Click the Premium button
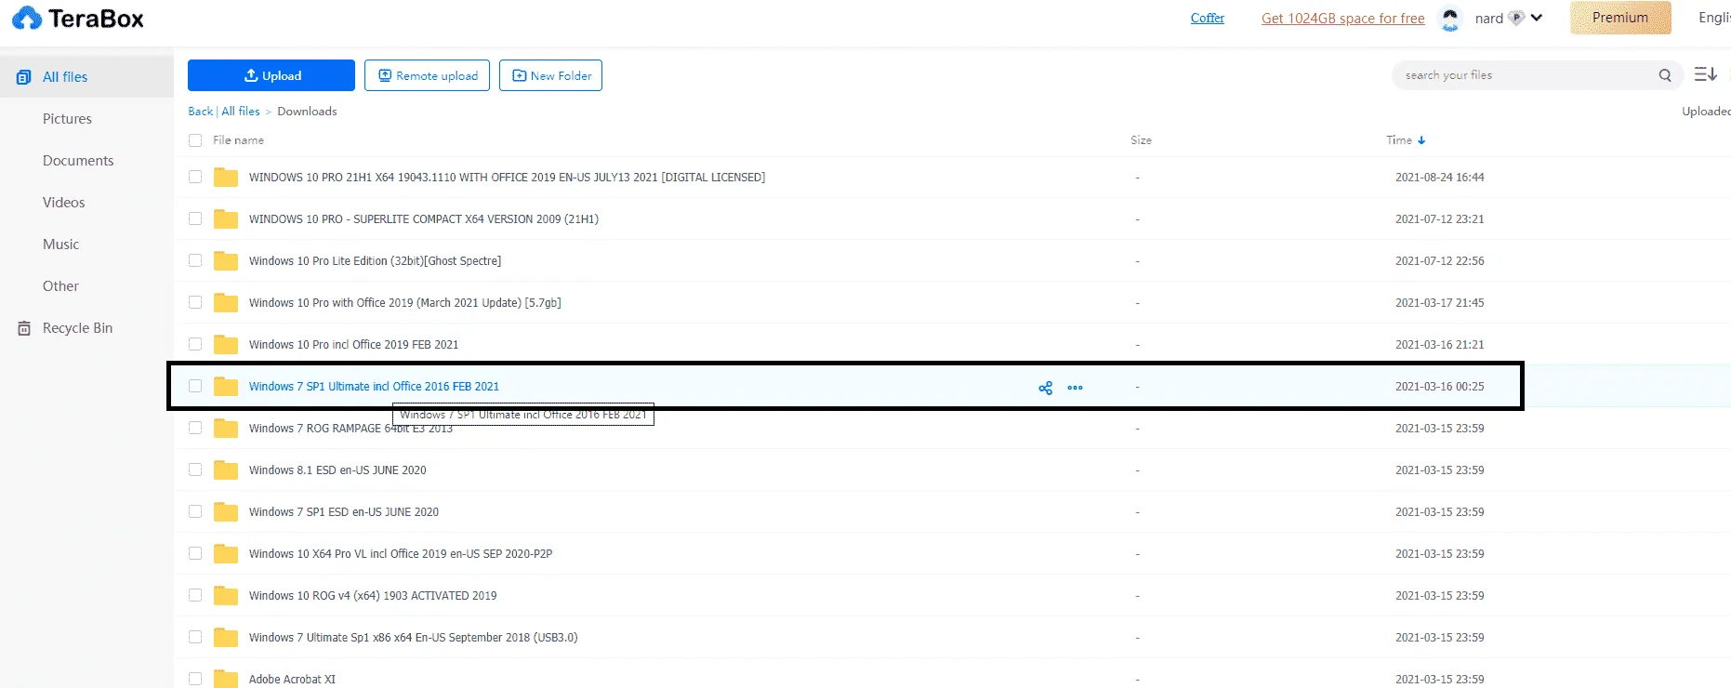1731x688 pixels. (x=1620, y=18)
